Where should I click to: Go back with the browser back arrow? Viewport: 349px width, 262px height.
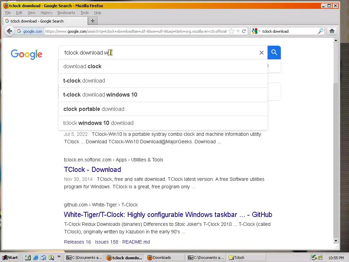click(x=9, y=31)
